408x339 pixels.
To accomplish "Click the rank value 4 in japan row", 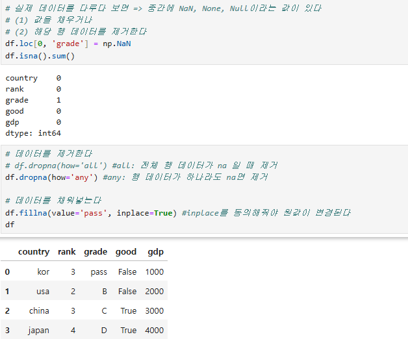I will pyautogui.click(x=73, y=331).
